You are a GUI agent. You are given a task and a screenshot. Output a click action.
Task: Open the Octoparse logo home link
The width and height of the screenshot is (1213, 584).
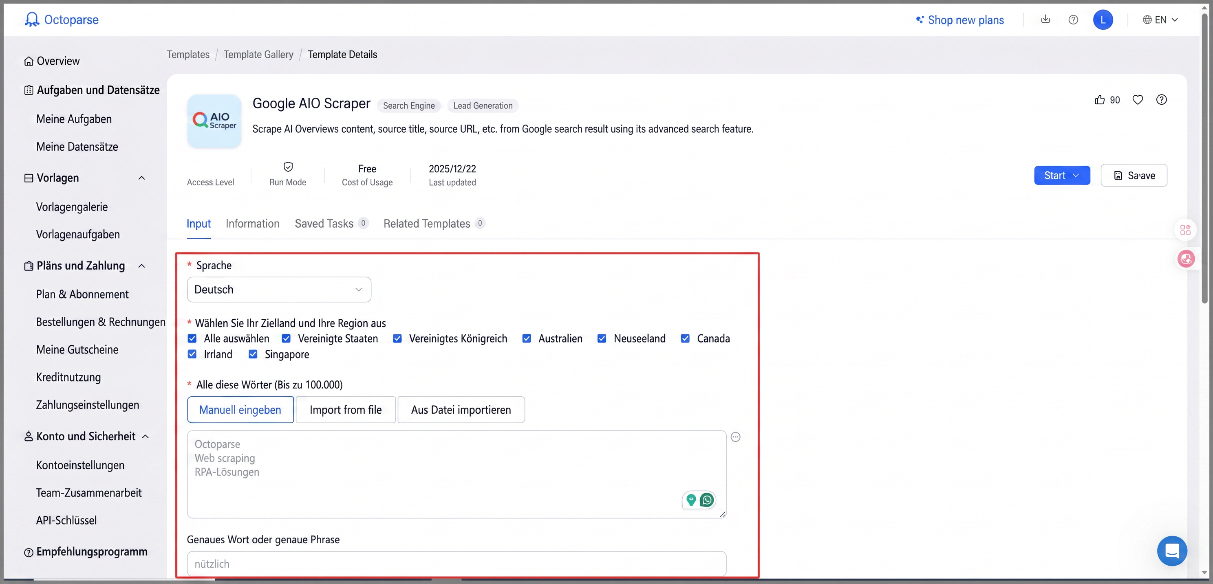pyautogui.click(x=62, y=19)
